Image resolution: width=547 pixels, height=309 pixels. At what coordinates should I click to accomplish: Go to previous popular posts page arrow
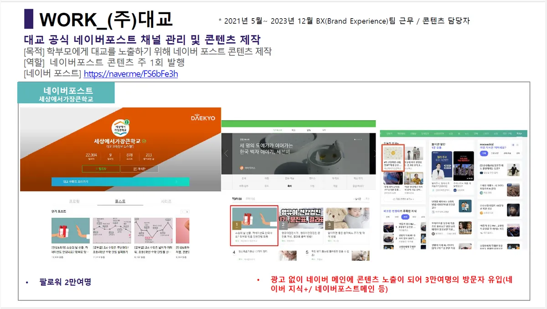(x=182, y=212)
